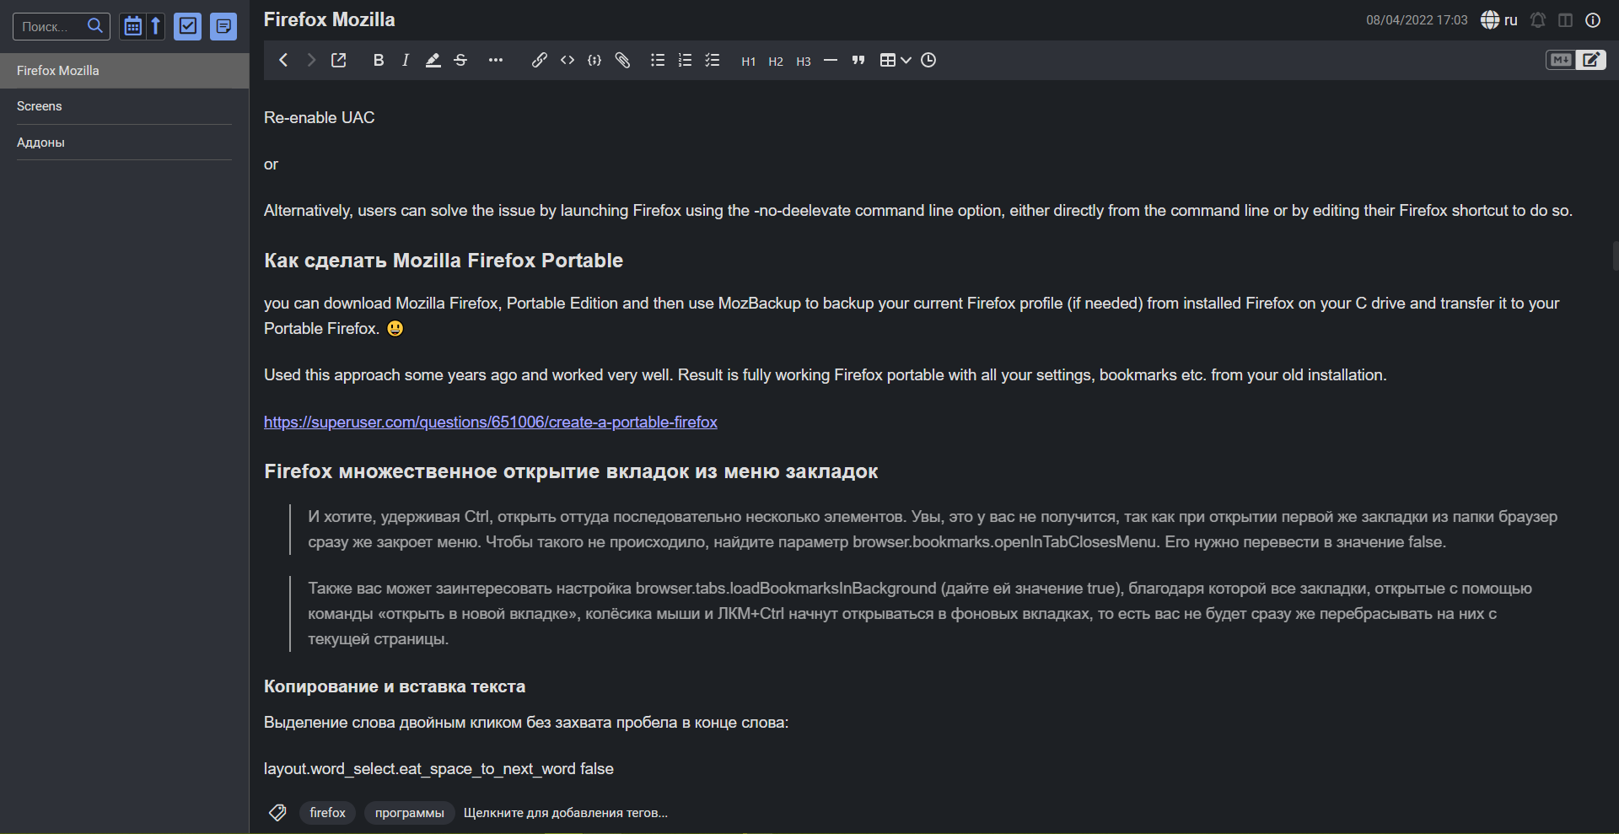Viewport: 1619px width, 834px height.
Task: Insert date and time with clock icon
Action: pyautogui.click(x=928, y=60)
